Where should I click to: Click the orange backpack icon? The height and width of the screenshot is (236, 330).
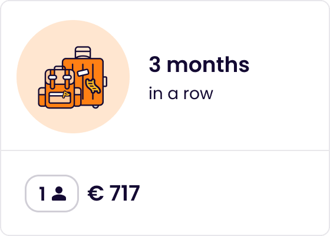pos(60,87)
